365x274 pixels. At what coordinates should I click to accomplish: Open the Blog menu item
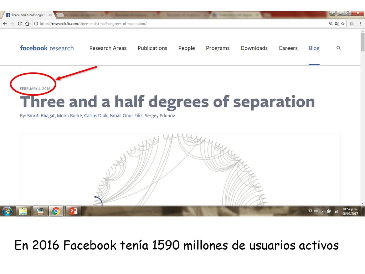click(314, 48)
